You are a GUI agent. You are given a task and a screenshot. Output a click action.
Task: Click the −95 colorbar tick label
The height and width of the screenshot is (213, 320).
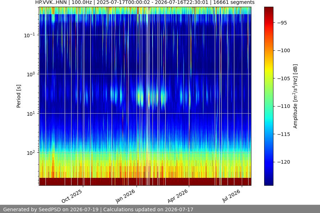tap(282, 23)
